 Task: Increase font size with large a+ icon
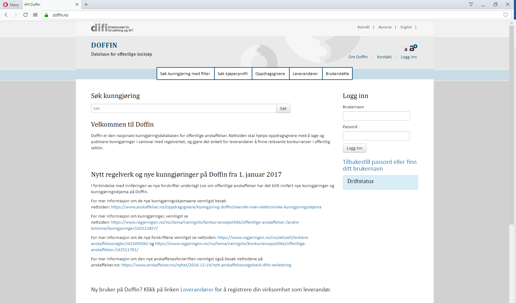(413, 48)
